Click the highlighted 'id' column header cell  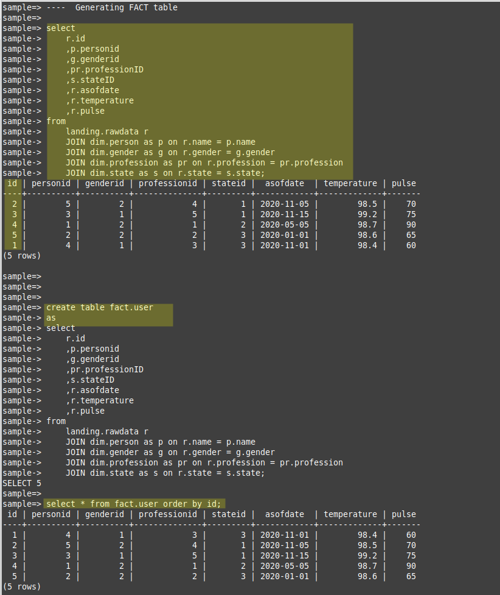click(12, 183)
